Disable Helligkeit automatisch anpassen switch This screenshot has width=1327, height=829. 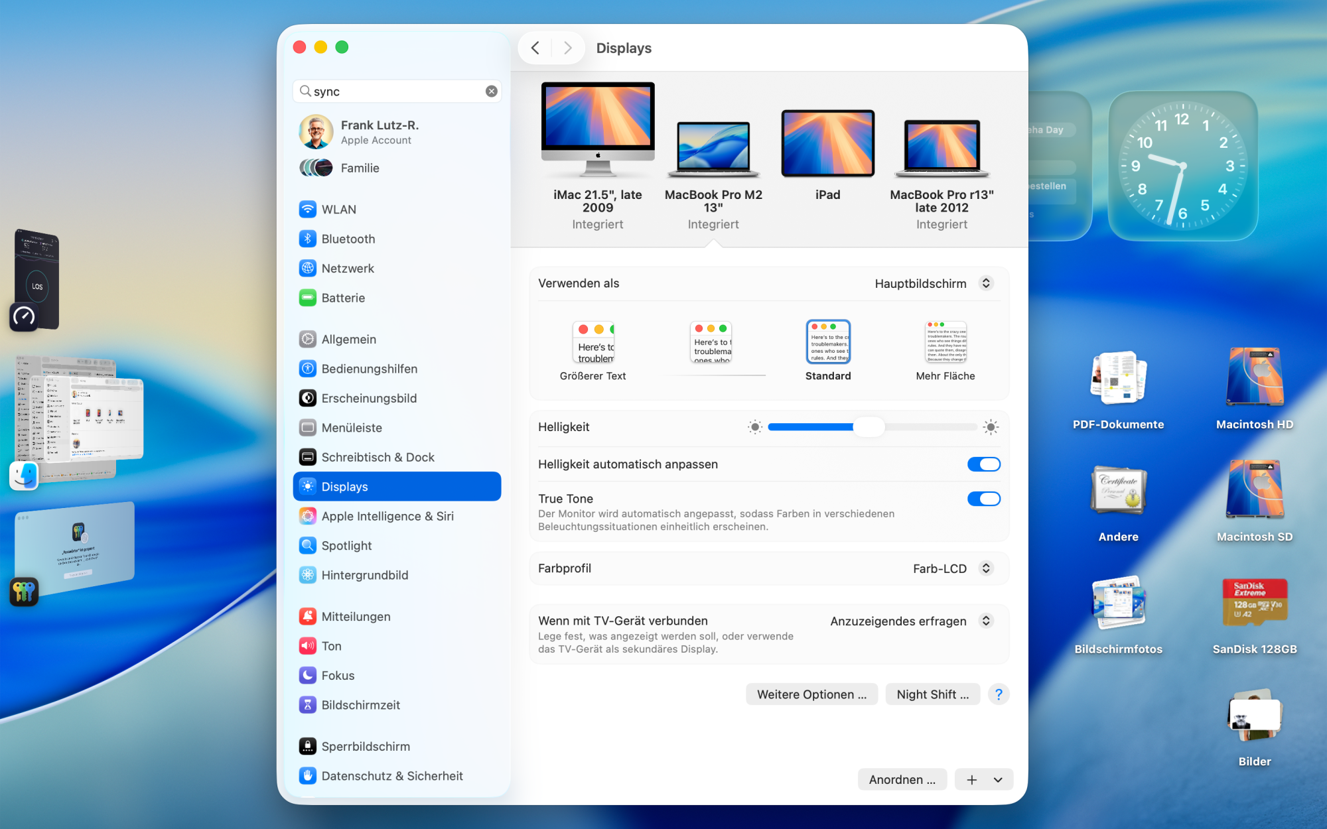[983, 464]
